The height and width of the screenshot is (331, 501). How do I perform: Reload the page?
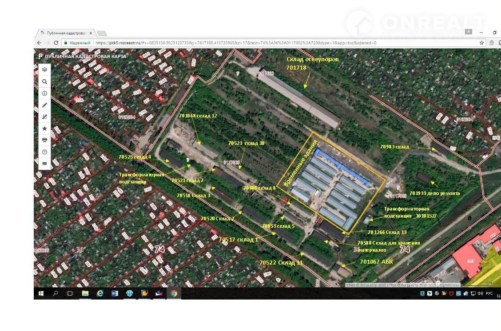[x=56, y=43]
